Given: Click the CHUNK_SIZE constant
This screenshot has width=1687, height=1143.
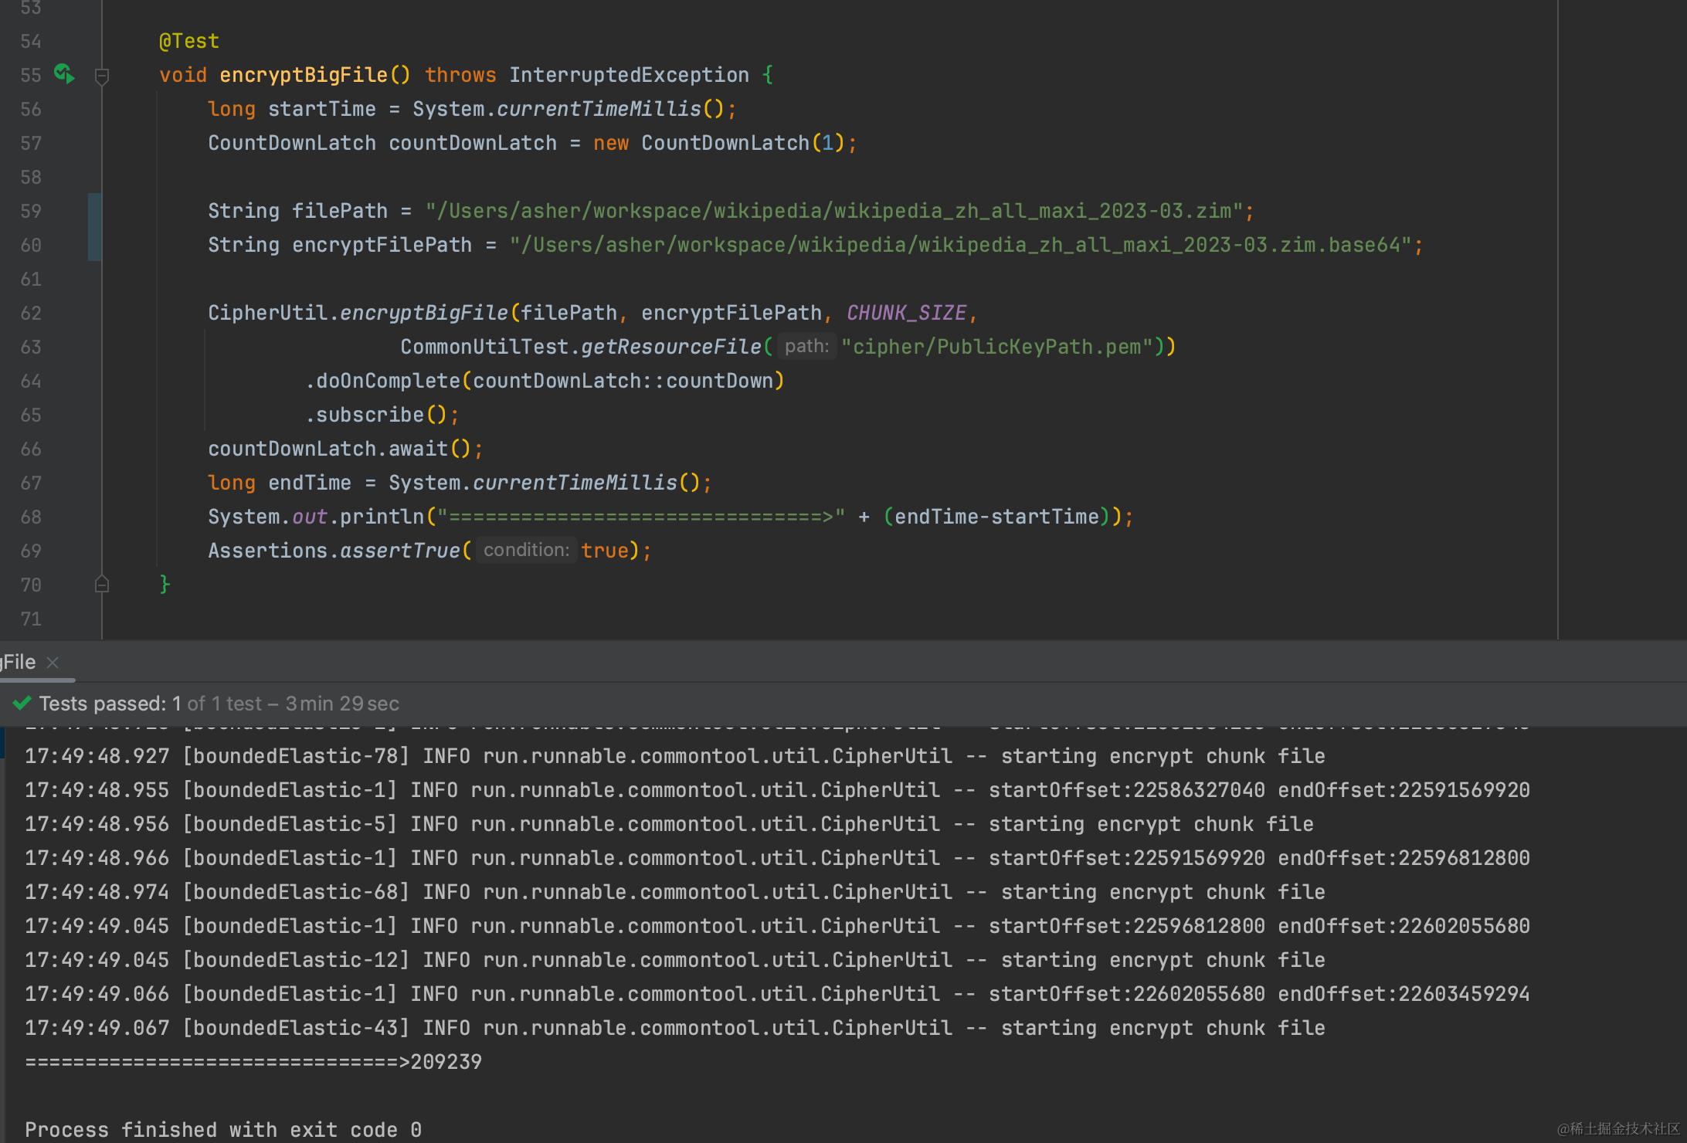Looking at the screenshot, I should 906,313.
